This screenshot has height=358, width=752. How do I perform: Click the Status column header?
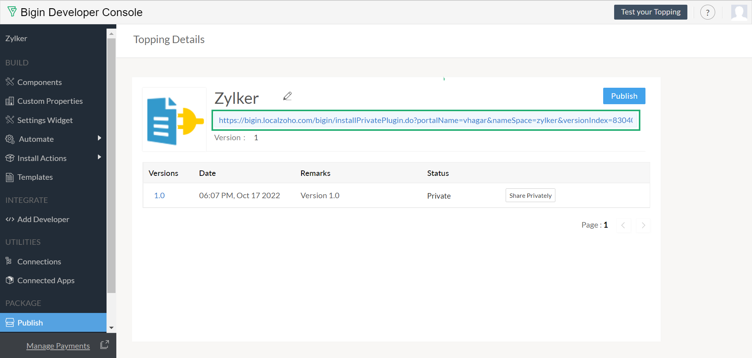(x=438, y=173)
